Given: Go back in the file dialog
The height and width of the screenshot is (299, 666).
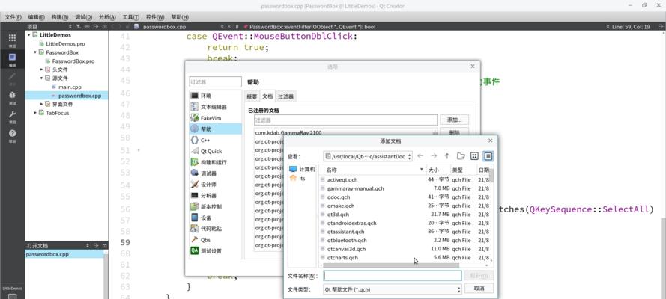Looking at the screenshot, I should pos(420,156).
